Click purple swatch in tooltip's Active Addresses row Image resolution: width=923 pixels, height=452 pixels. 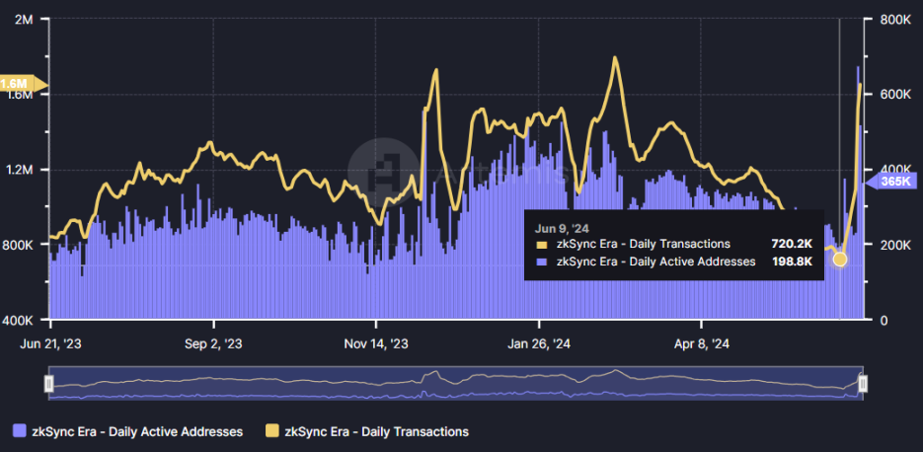point(541,263)
